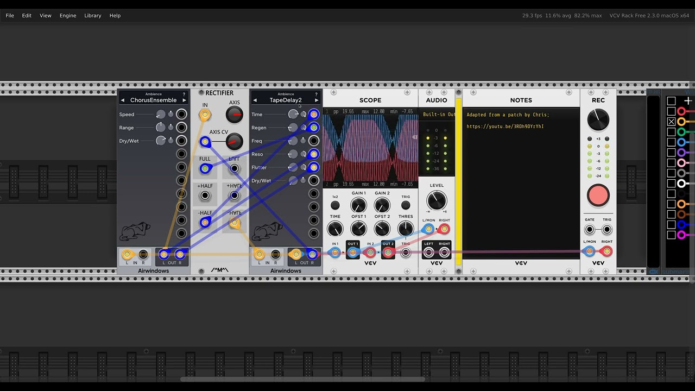Uncheck the X-marked orange cable checkbox
This screenshot has width=695, height=391.
[671, 122]
